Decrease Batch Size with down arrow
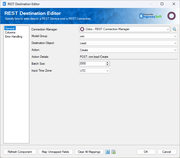 coord(107,65)
